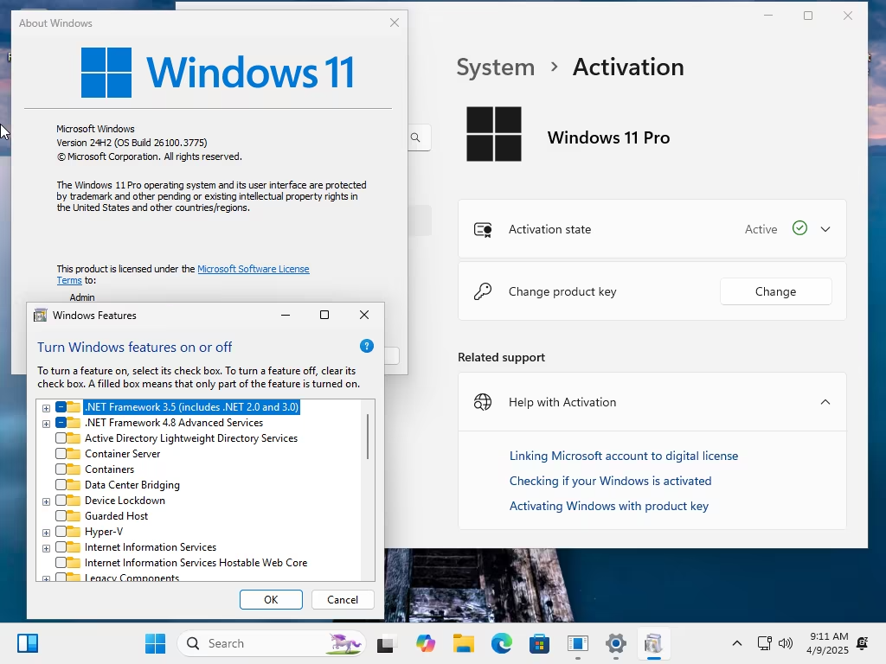Switch to the winver taskbar app

pyautogui.click(x=577, y=643)
